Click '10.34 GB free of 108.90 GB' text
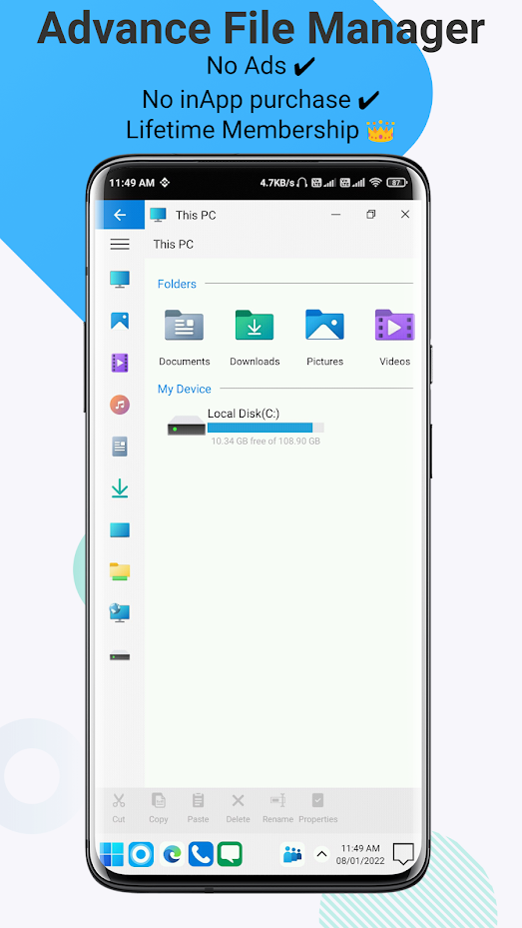Image resolution: width=522 pixels, height=928 pixels. [265, 442]
